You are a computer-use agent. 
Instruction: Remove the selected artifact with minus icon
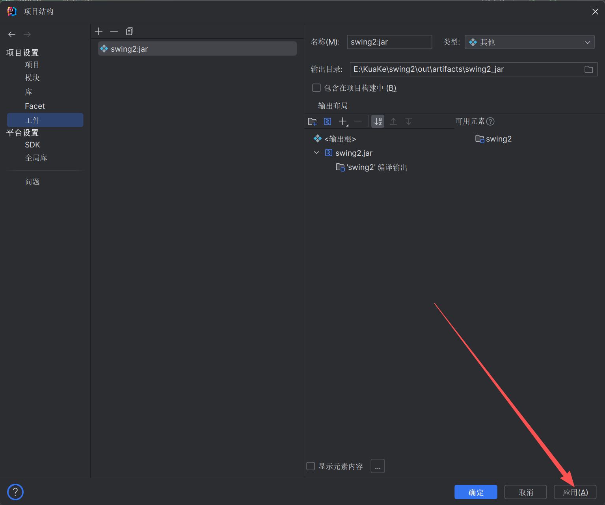click(x=114, y=31)
